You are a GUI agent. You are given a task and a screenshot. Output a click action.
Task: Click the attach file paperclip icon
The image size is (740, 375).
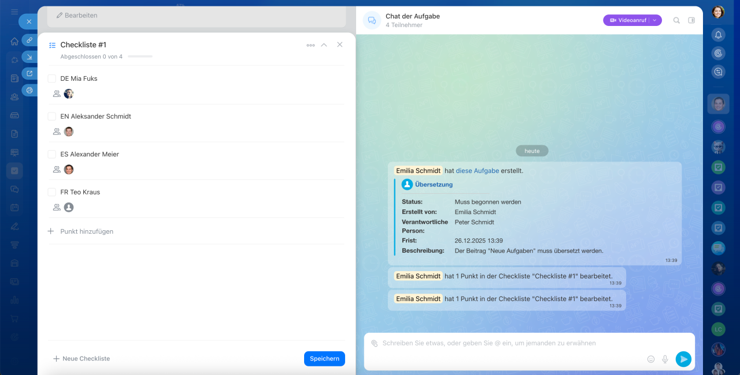(x=374, y=343)
